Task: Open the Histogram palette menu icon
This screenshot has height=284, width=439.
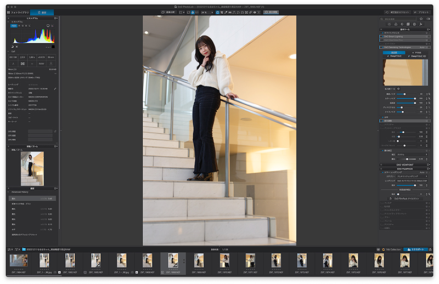Action: [56, 18]
